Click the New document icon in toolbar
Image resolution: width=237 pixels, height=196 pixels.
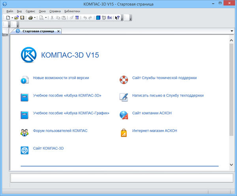tap(8, 18)
